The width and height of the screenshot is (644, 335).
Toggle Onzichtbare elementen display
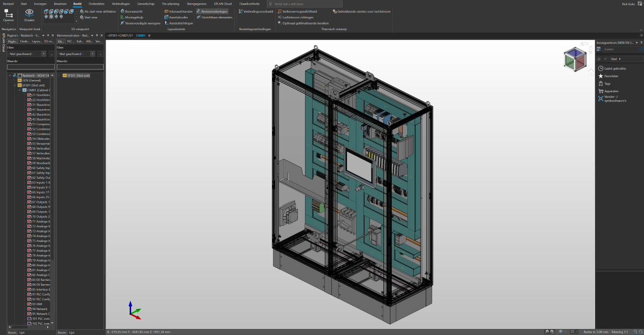tap(214, 17)
